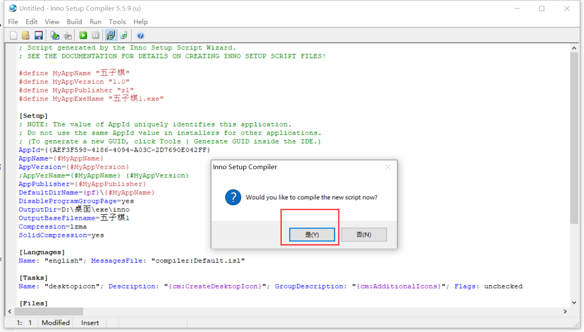This screenshot has width=584, height=332.
Task: Click the '1: 1' cursor position in the status bar
Action: tap(24, 323)
